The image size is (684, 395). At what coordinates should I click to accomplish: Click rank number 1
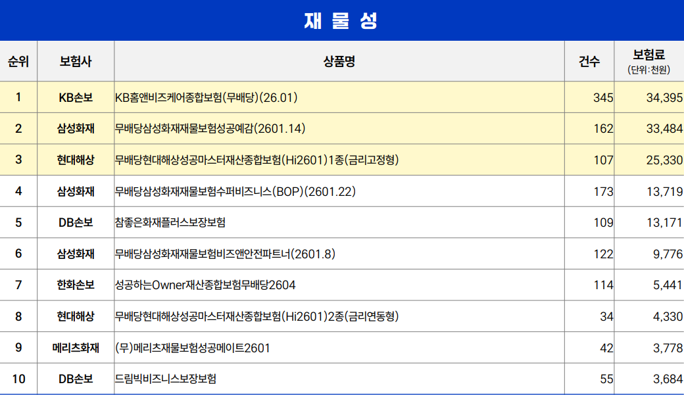18,97
